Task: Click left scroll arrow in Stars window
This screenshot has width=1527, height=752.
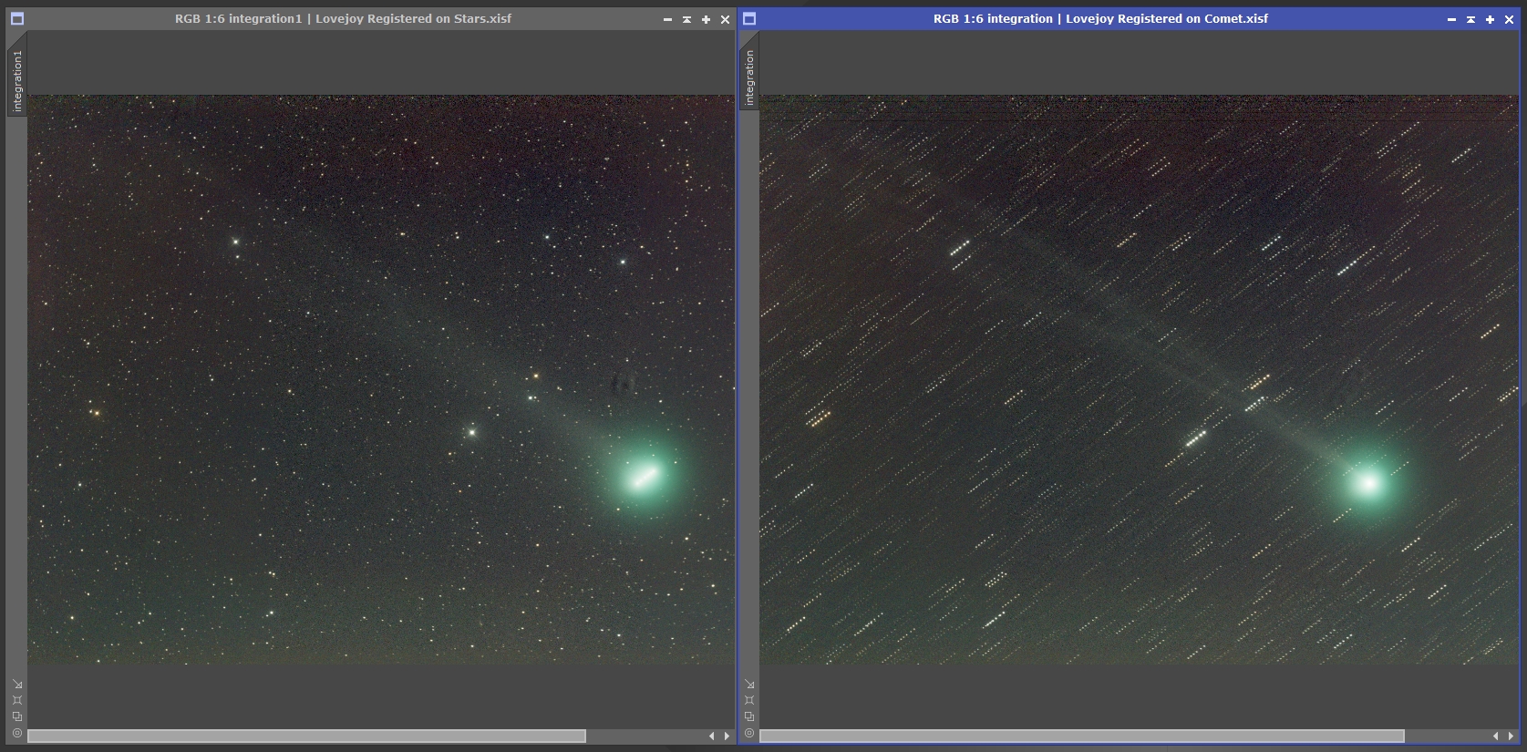Action: click(x=712, y=736)
